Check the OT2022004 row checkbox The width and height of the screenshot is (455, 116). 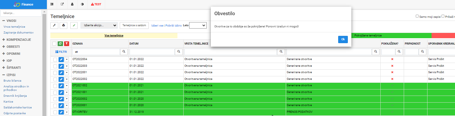point(55,59)
